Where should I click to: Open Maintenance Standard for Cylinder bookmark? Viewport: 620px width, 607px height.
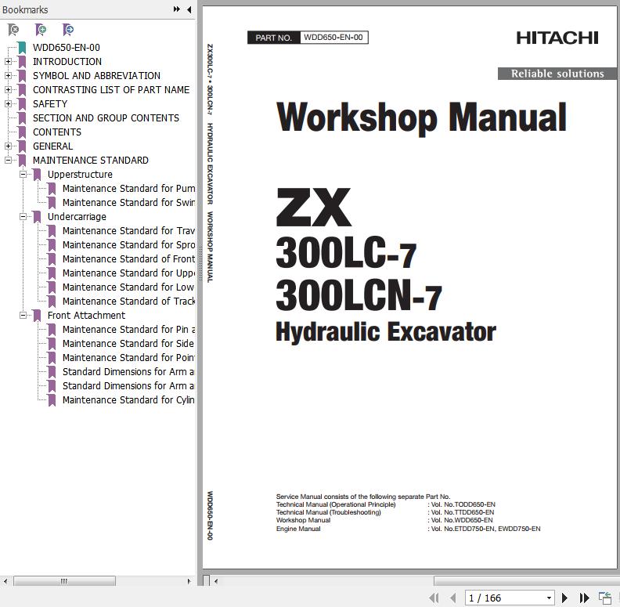tap(128, 400)
